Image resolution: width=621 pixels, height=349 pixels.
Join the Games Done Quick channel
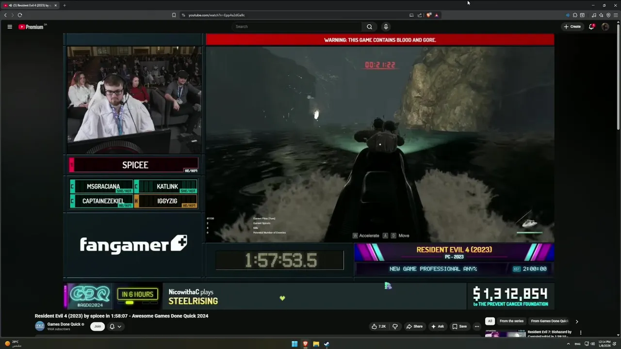click(98, 326)
